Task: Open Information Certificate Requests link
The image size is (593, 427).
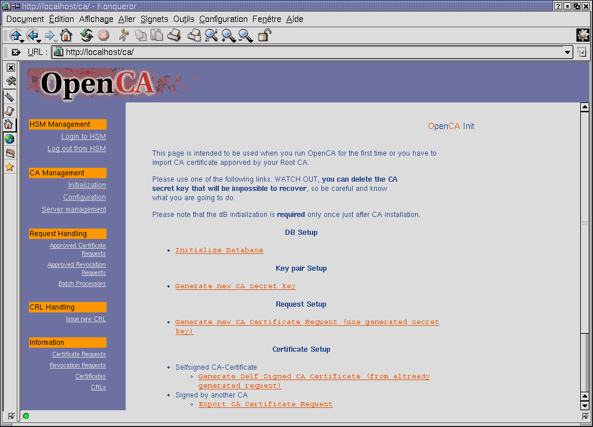Action: tap(79, 354)
